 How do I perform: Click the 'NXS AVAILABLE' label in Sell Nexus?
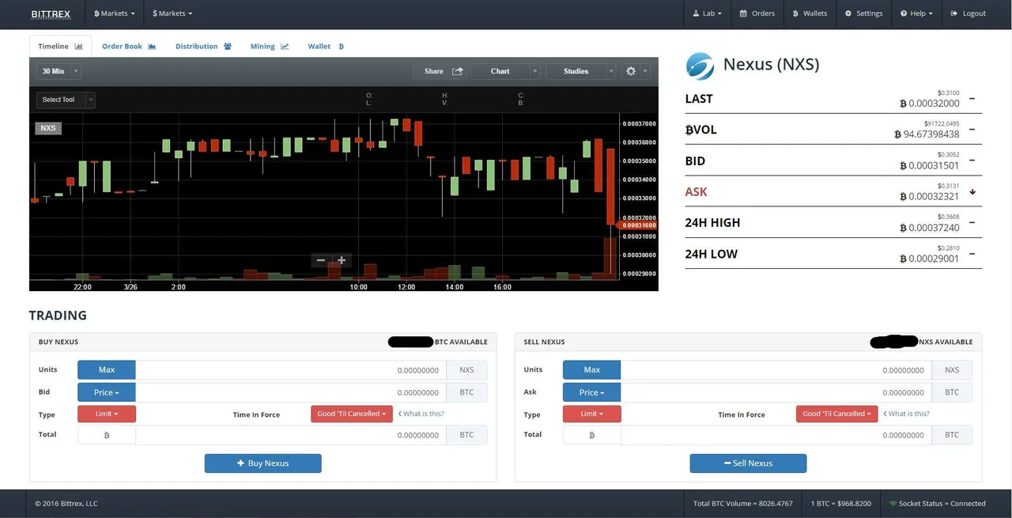pyautogui.click(x=946, y=342)
